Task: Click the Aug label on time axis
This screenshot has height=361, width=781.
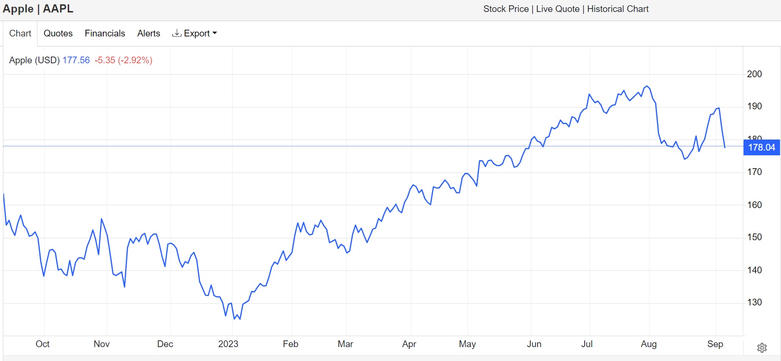Action: coord(649,344)
